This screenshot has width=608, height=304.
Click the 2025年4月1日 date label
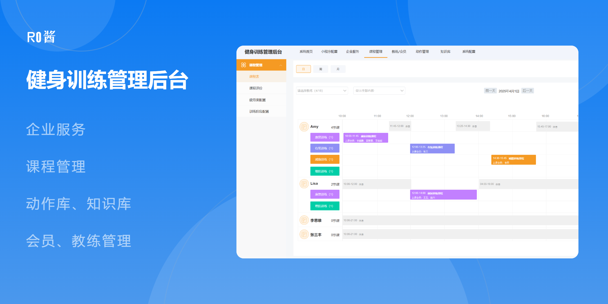coord(509,91)
